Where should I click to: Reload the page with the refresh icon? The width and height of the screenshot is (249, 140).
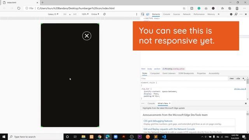19,8
